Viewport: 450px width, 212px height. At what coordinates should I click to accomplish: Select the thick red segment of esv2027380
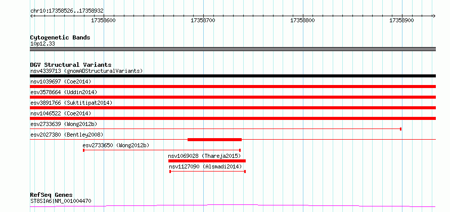[215, 140]
